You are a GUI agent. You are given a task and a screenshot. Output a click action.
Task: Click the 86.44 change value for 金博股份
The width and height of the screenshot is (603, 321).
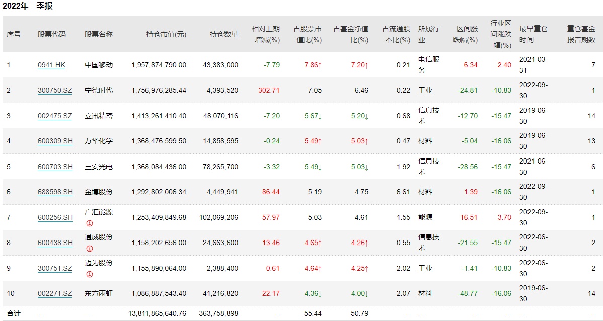click(271, 192)
